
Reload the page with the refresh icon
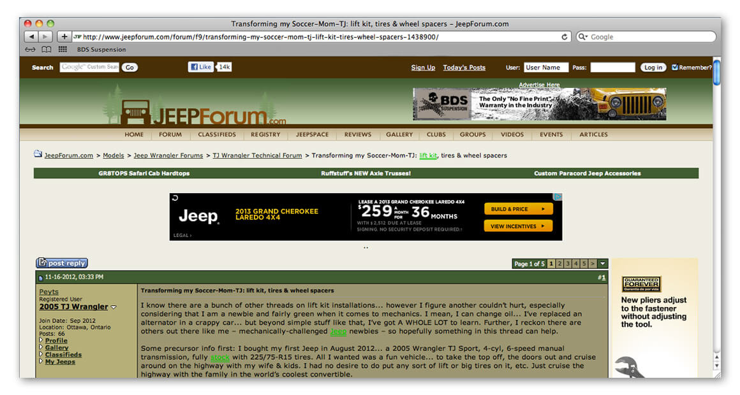coord(565,37)
